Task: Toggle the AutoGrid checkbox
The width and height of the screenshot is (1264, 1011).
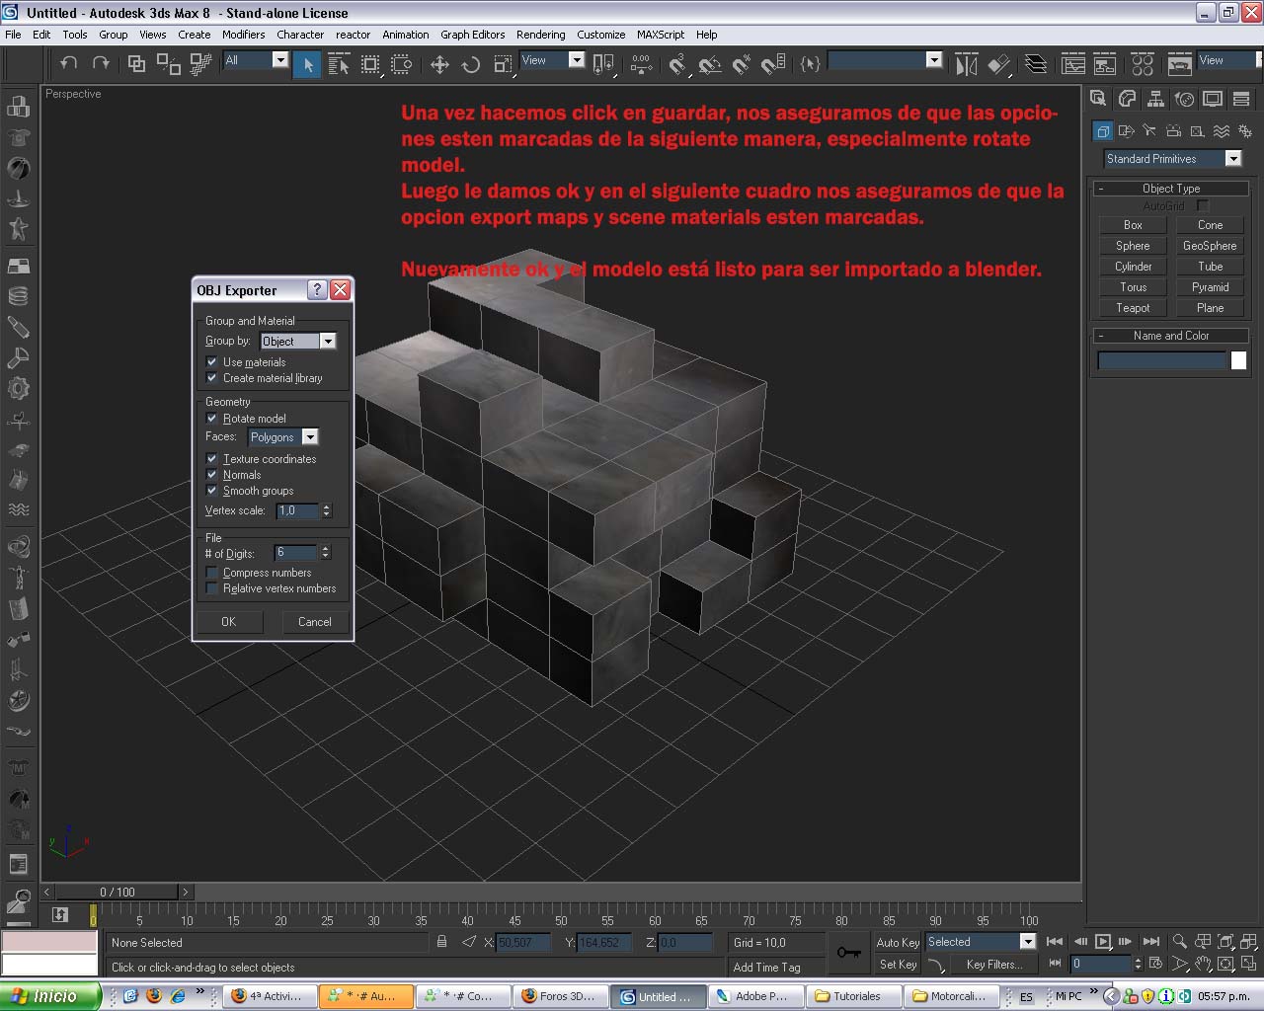Action: point(1203,205)
